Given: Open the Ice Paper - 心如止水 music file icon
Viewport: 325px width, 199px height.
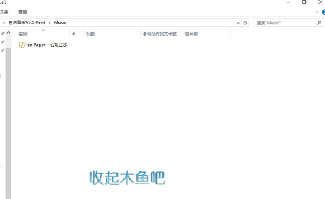Looking at the screenshot, I should [22, 44].
